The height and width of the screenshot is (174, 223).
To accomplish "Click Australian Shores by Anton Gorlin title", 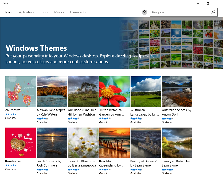I will 177,112.
